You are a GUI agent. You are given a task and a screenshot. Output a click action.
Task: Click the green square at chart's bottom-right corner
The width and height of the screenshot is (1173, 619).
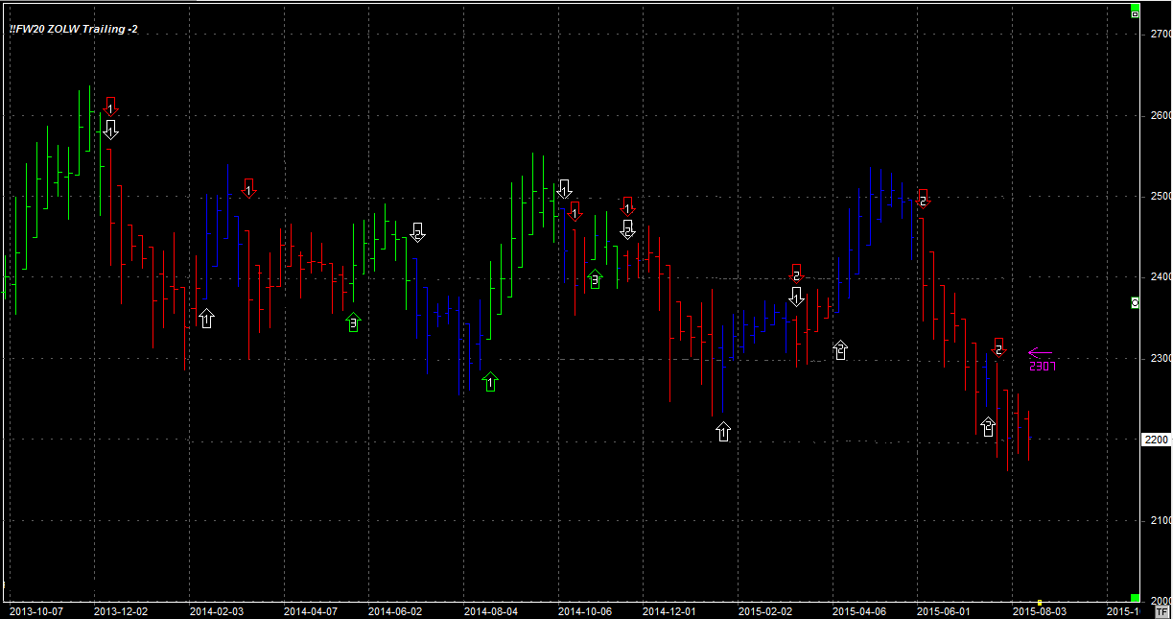(x=1135, y=598)
